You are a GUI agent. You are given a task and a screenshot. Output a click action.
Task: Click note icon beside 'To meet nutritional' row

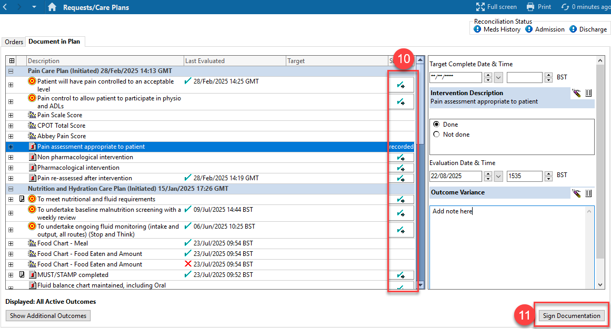tap(22, 199)
